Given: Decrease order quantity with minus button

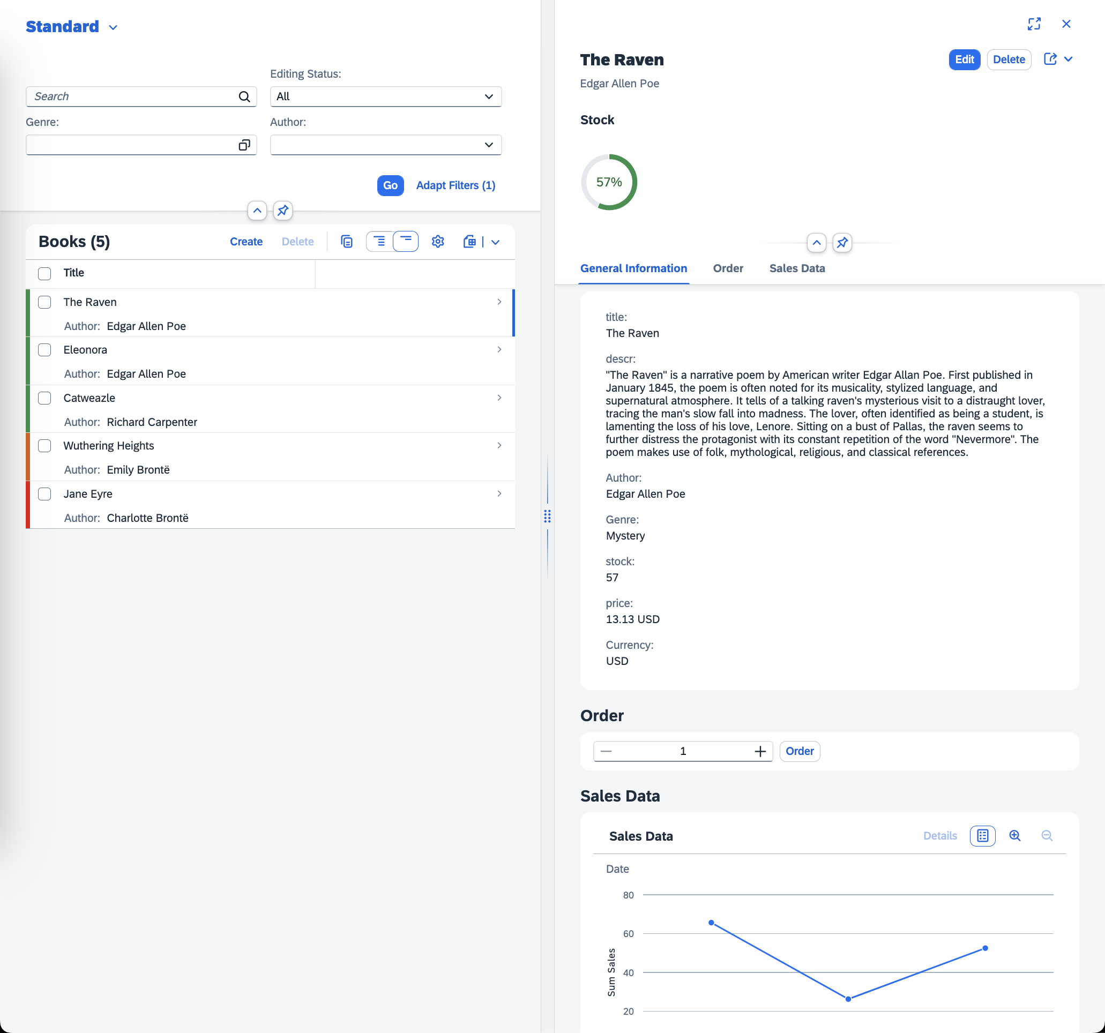Looking at the screenshot, I should click(606, 751).
